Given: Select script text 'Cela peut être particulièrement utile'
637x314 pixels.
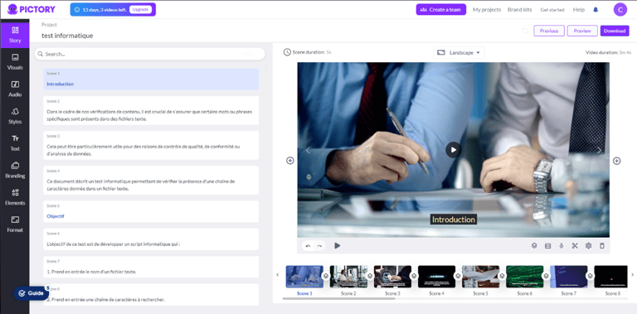Looking at the screenshot, I should [x=143, y=150].
